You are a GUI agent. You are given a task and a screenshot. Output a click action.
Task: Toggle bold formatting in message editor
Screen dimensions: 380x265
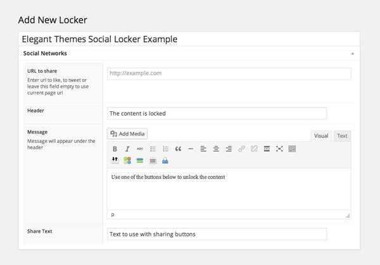point(115,149)
